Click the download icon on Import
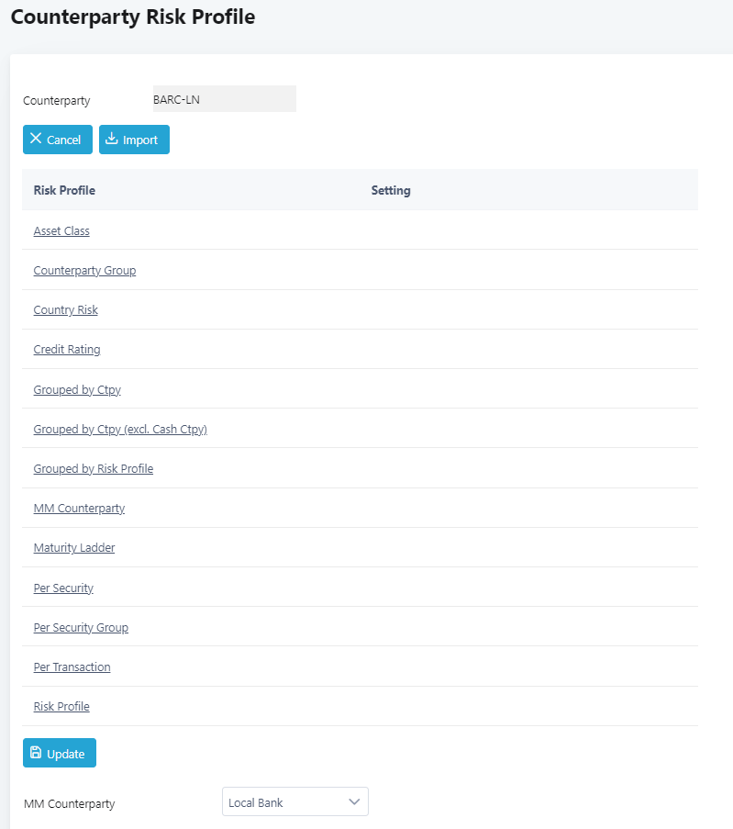 pyautogui.click(x=112, y=140)
